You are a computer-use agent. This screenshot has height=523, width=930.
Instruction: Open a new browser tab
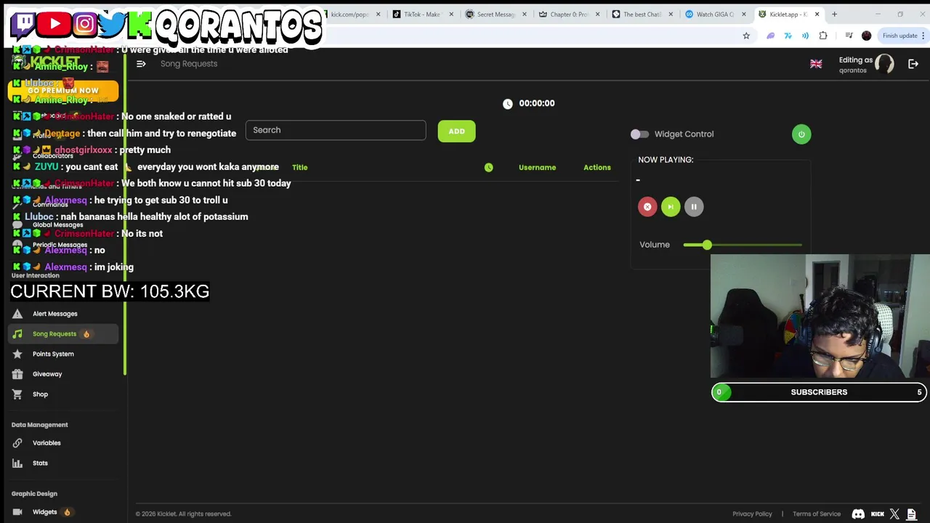tap(834, 15)
